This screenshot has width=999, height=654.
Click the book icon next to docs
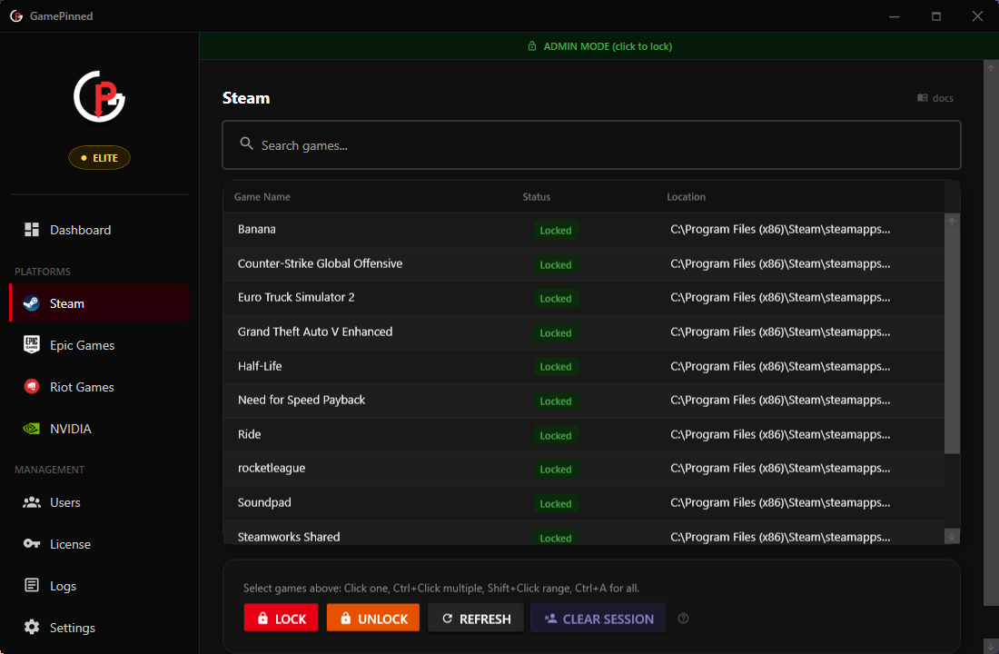tap(922, 97)
